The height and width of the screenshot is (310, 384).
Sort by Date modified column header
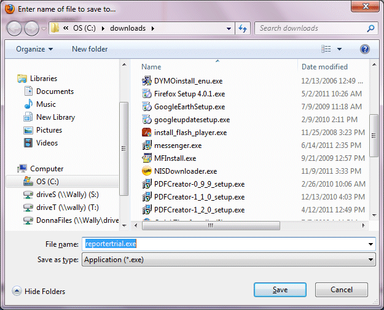(x=324, y=67)
